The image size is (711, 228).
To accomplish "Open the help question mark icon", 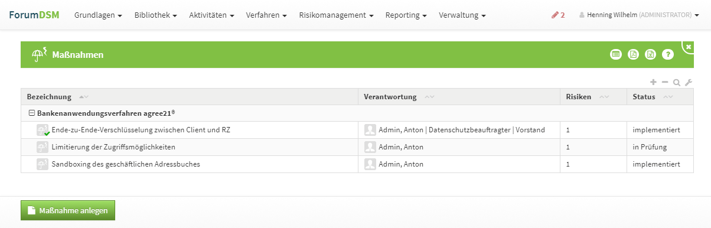I will click(668, 54).
